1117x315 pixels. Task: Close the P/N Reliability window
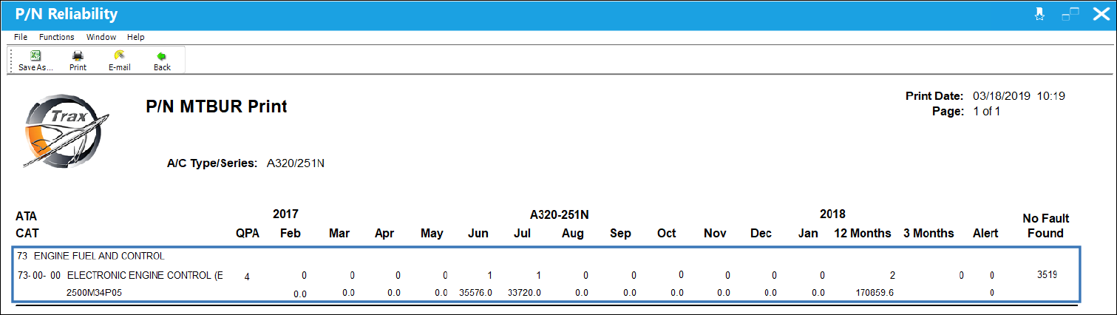point(1100,14)
